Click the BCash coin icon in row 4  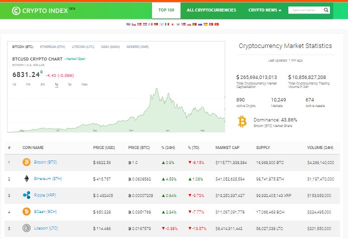point(27,212)
